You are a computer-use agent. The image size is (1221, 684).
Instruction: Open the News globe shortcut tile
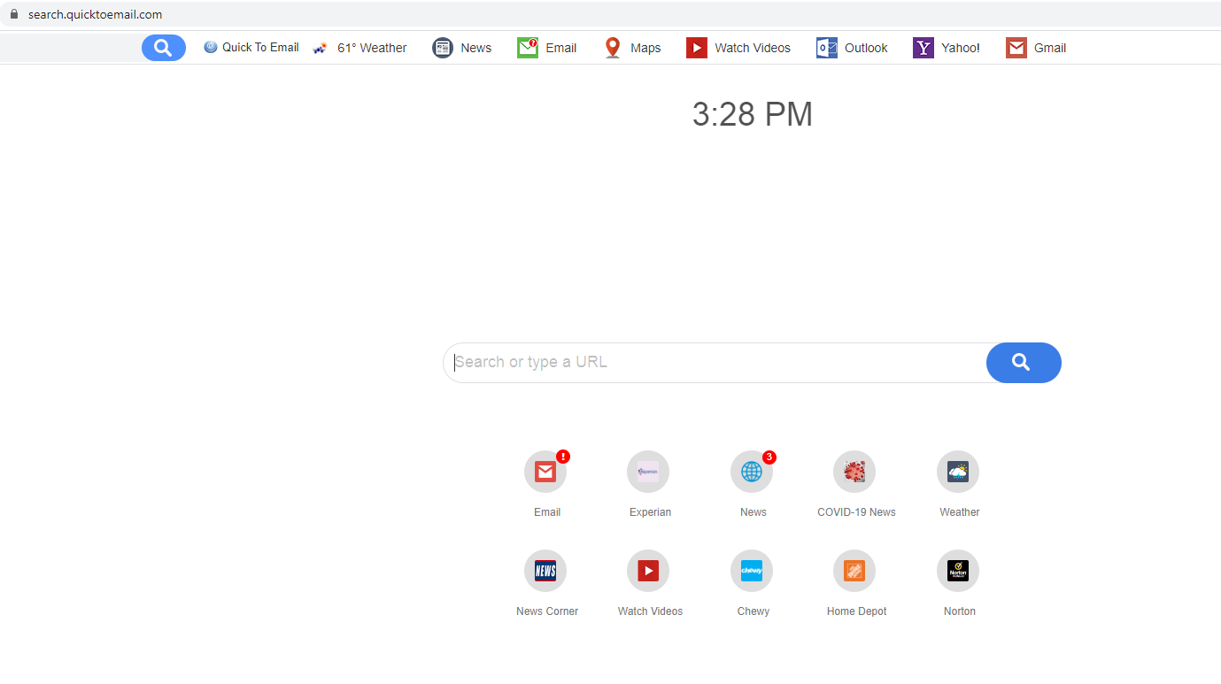[x=752, y=472]
